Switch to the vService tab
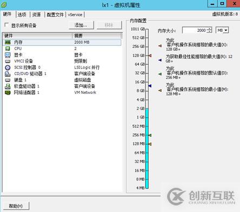This screenshot has height=212, width=240. [x=75, y=15]
